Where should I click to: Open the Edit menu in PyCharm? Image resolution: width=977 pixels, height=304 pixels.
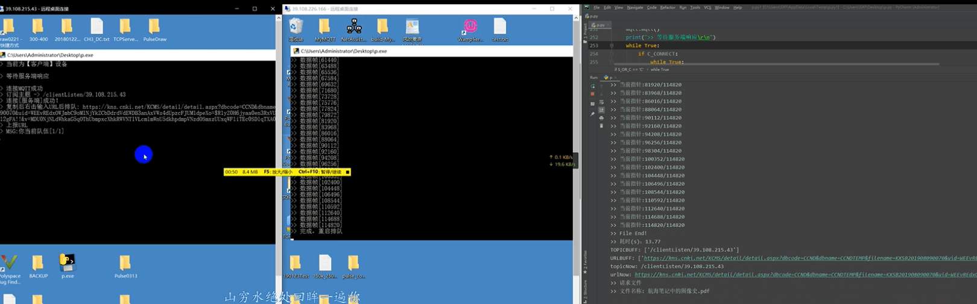(x=607, y=7)
